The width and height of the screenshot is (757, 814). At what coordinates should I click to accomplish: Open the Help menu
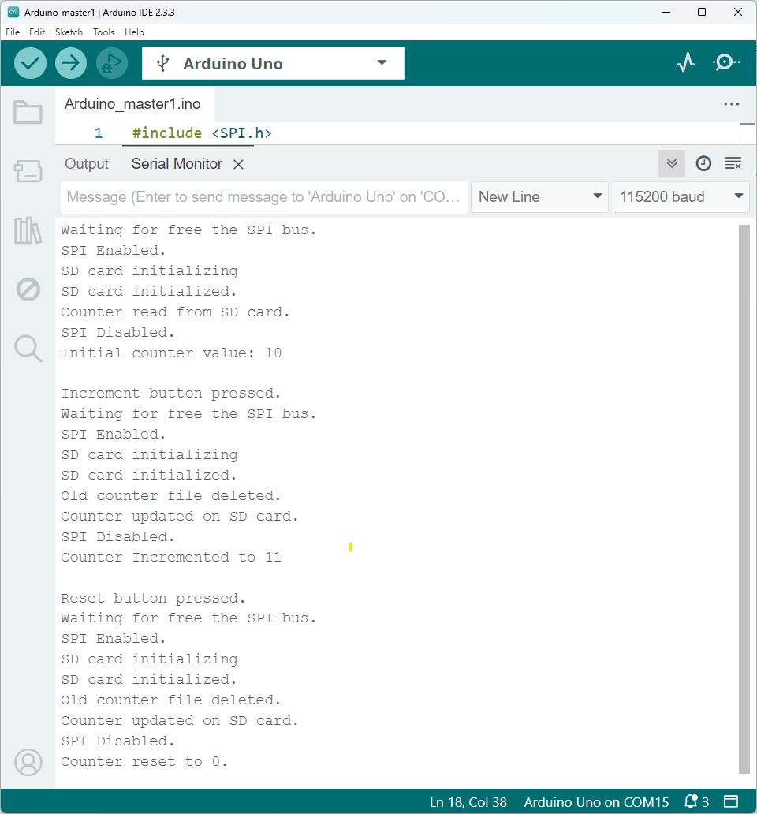(134, 32)
